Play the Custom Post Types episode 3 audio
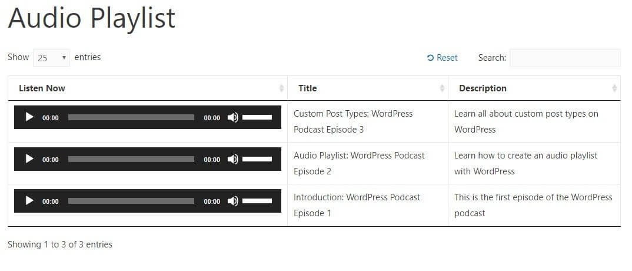The height and width of the screenshot is (271, 632). point(29,117)
